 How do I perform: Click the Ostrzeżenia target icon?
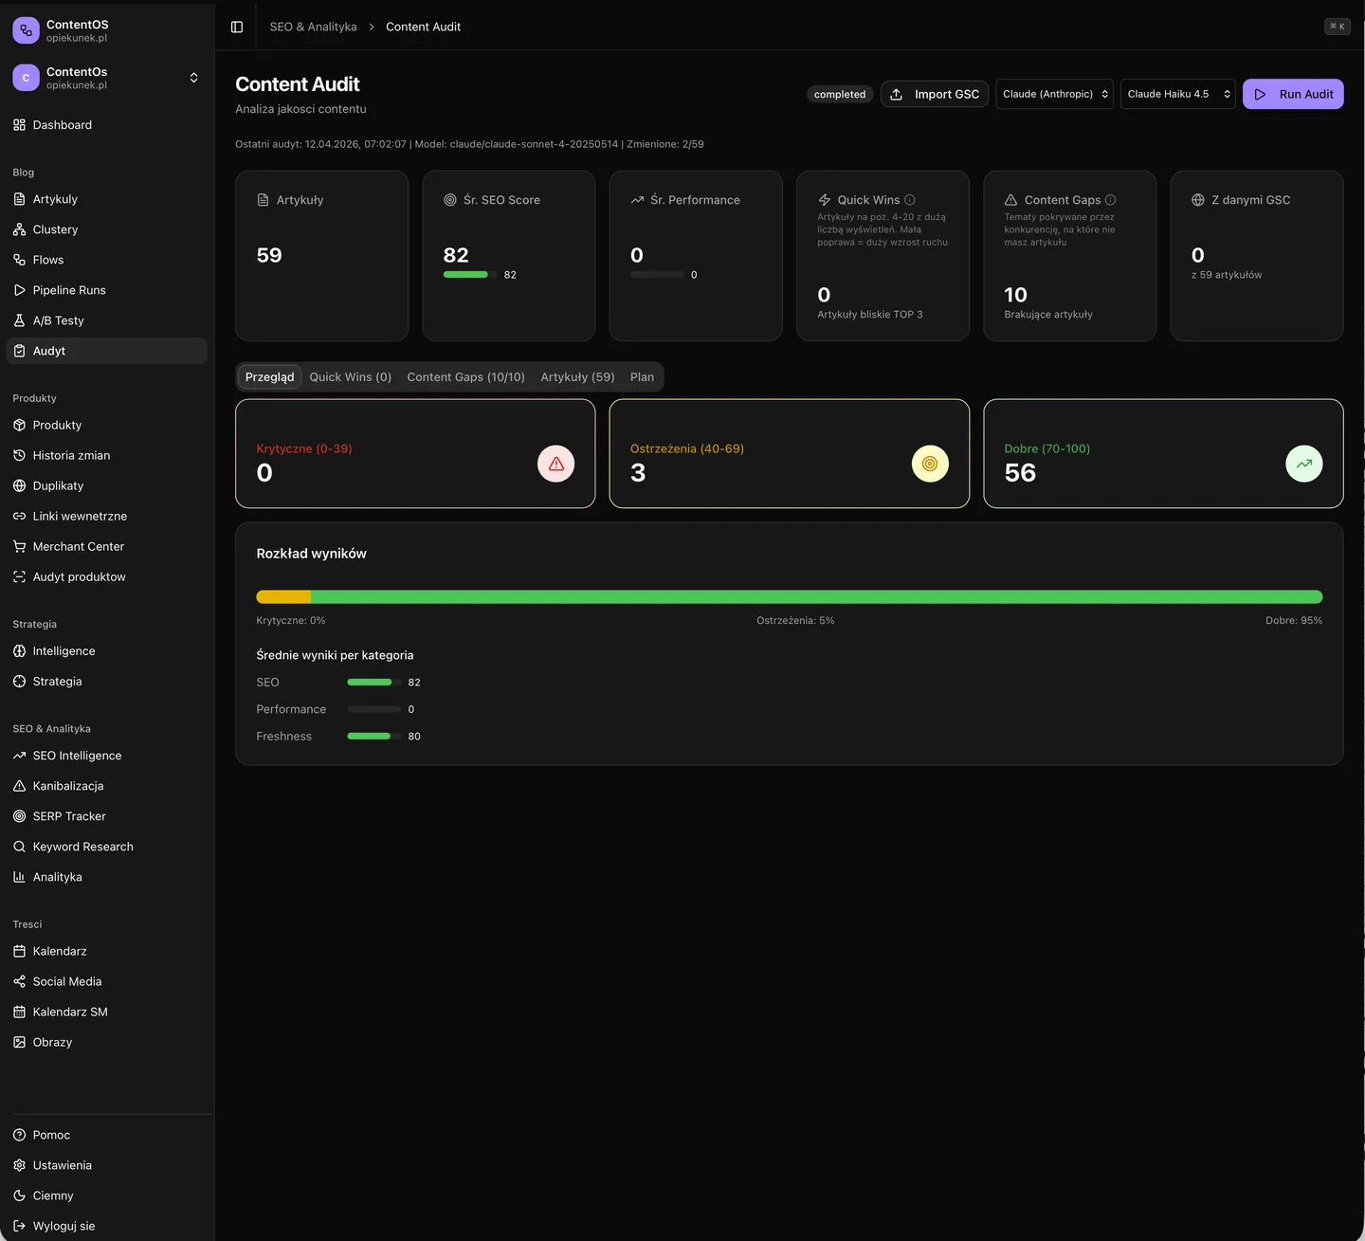click(x=930, y=464)
